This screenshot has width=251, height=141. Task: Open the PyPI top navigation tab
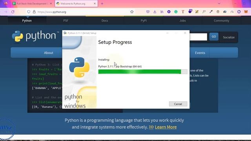tap(144, 21)
